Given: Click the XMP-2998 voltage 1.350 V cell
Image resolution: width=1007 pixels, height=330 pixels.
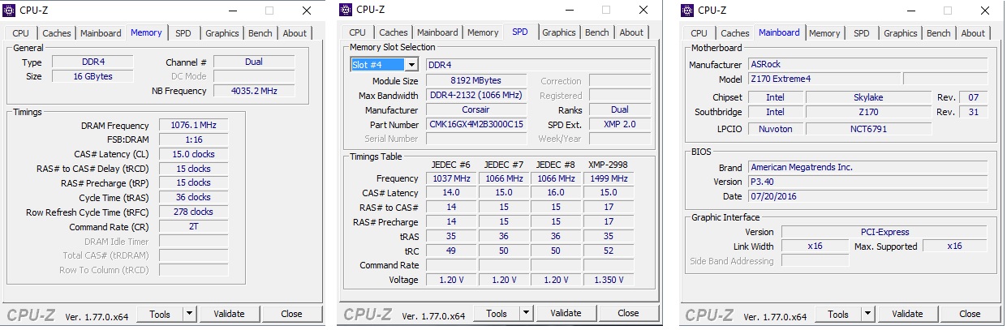Looking at the screenshot, I should click(x=609, y=280).
